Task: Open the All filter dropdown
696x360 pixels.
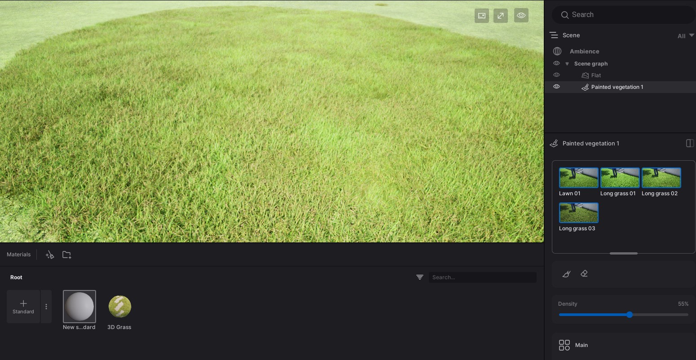Action: pyautogui.click(x=686, y=35)
